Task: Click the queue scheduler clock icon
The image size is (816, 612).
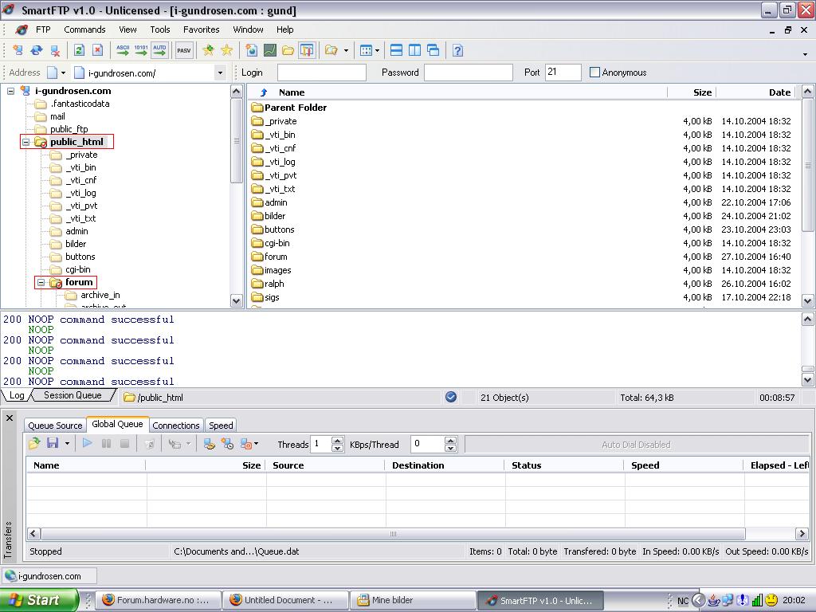Action: 227,444
